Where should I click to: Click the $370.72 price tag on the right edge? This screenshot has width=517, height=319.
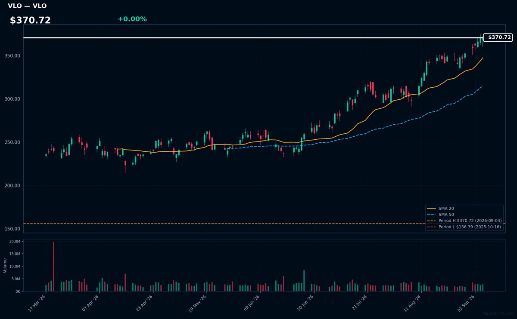(498, 37)
